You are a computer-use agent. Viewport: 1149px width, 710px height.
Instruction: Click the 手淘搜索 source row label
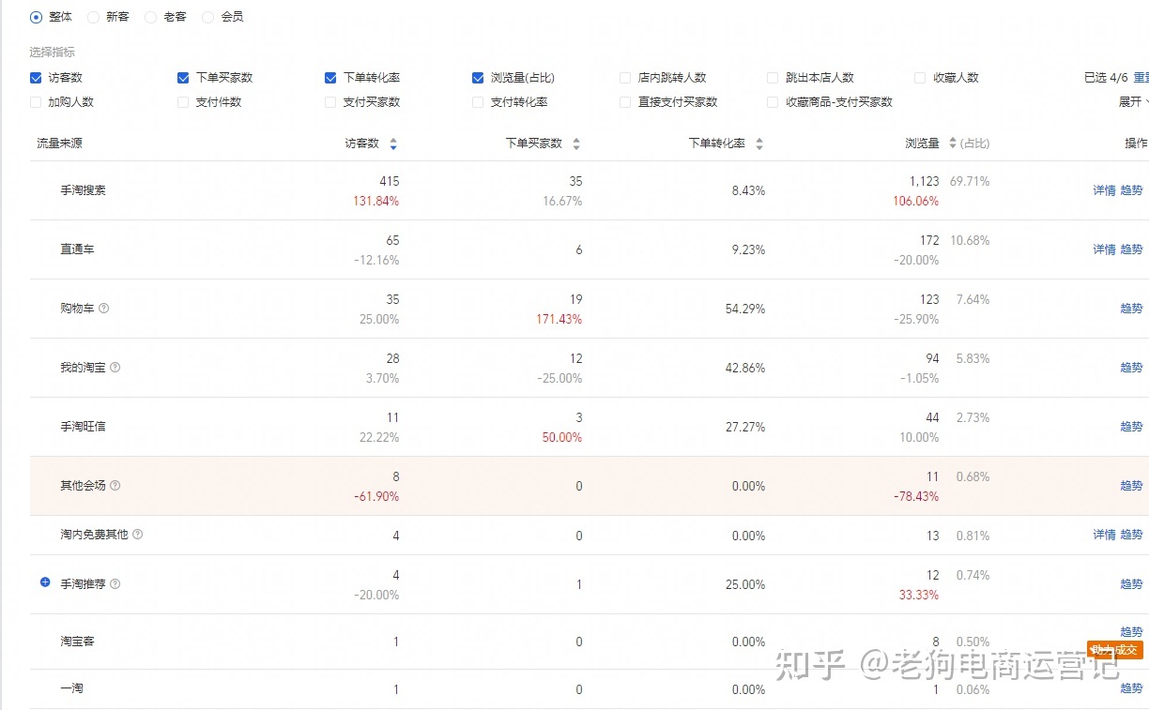(83, 190)
